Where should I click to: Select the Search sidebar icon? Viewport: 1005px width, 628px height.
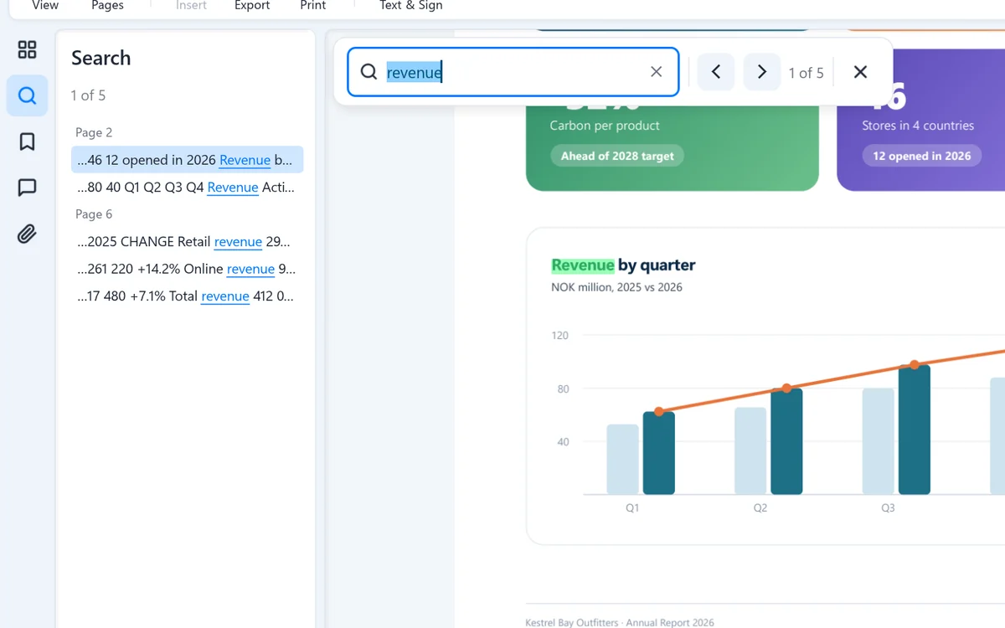click(27, 95)
